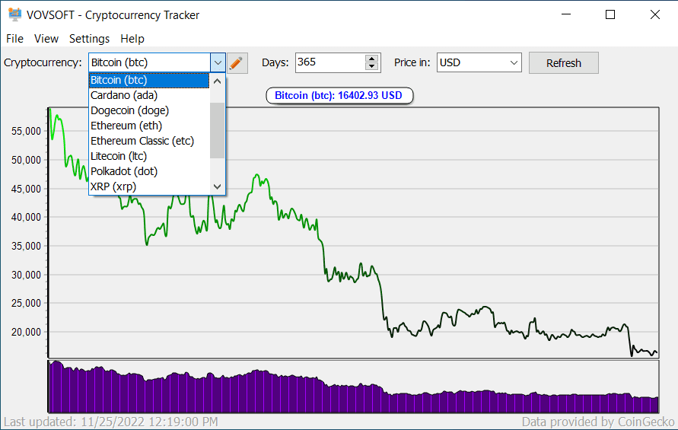Open the View menu
The image size is (678, 430).
46,39
